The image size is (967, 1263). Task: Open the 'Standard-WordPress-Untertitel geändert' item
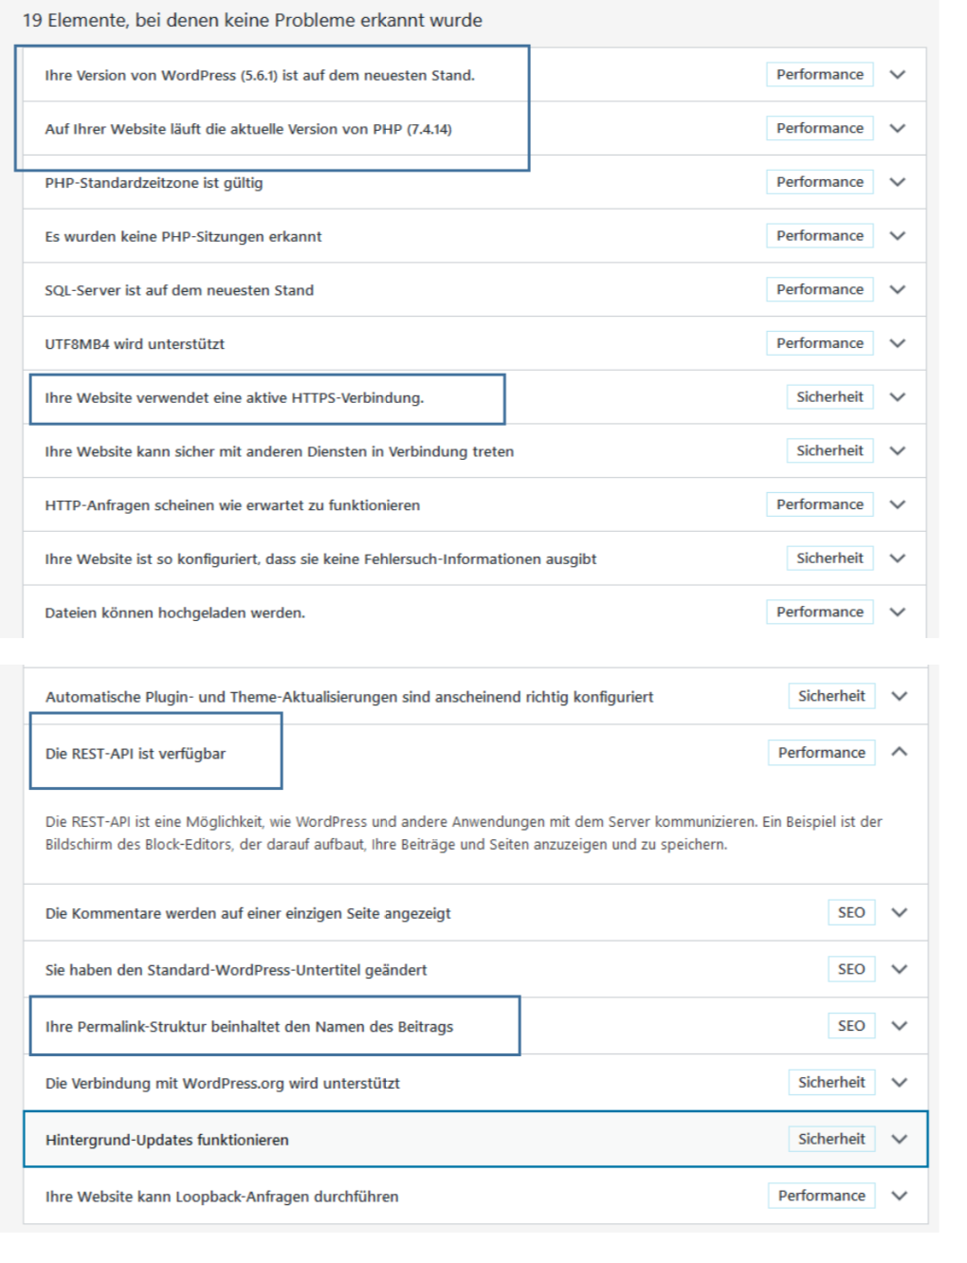point(236,970)
